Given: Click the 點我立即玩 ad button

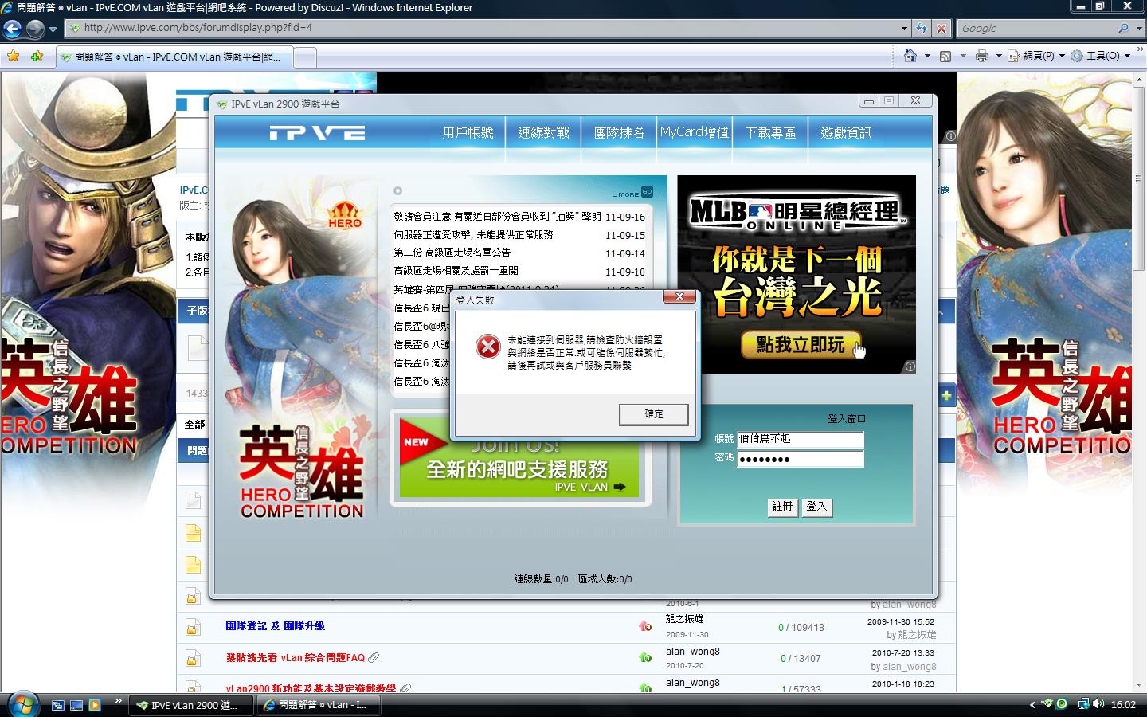Looking at the screenshot, I should tap(801, 344).
